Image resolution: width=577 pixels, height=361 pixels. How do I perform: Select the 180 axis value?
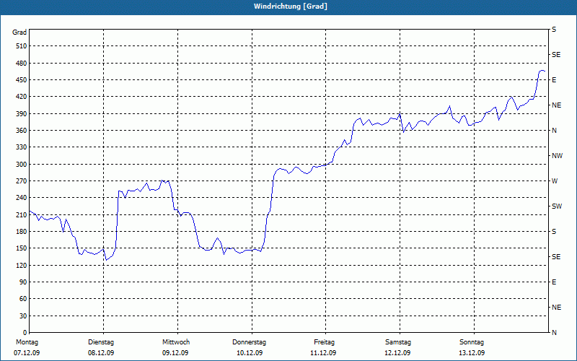point(22,232)
